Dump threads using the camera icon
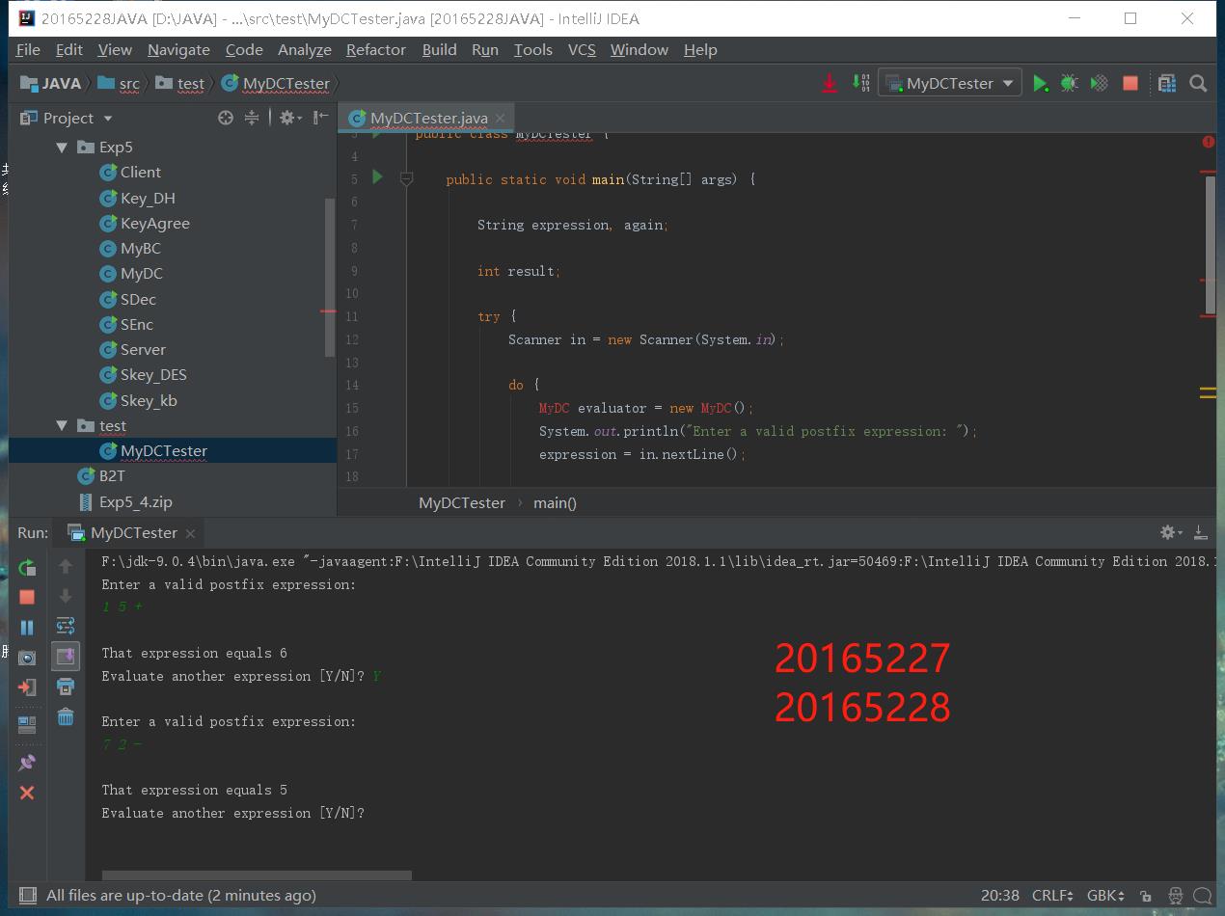 pyautogui.click(x=27, y=658)
